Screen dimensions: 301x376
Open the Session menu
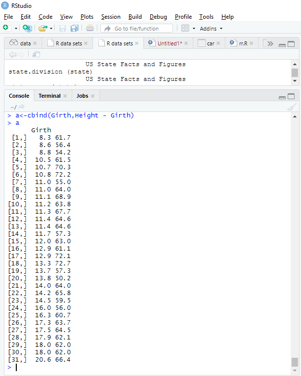pyautogui.click(x=111, y=17)
